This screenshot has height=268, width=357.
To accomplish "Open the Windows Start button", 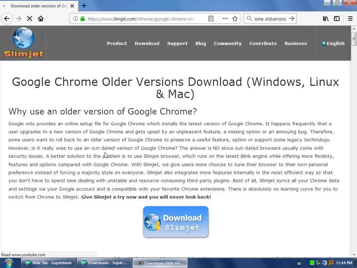I will click(9, 263).
